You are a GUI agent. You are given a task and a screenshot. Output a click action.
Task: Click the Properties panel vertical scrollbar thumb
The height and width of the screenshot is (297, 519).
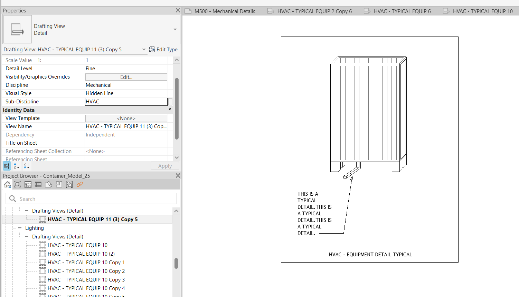tap(177, 109)
